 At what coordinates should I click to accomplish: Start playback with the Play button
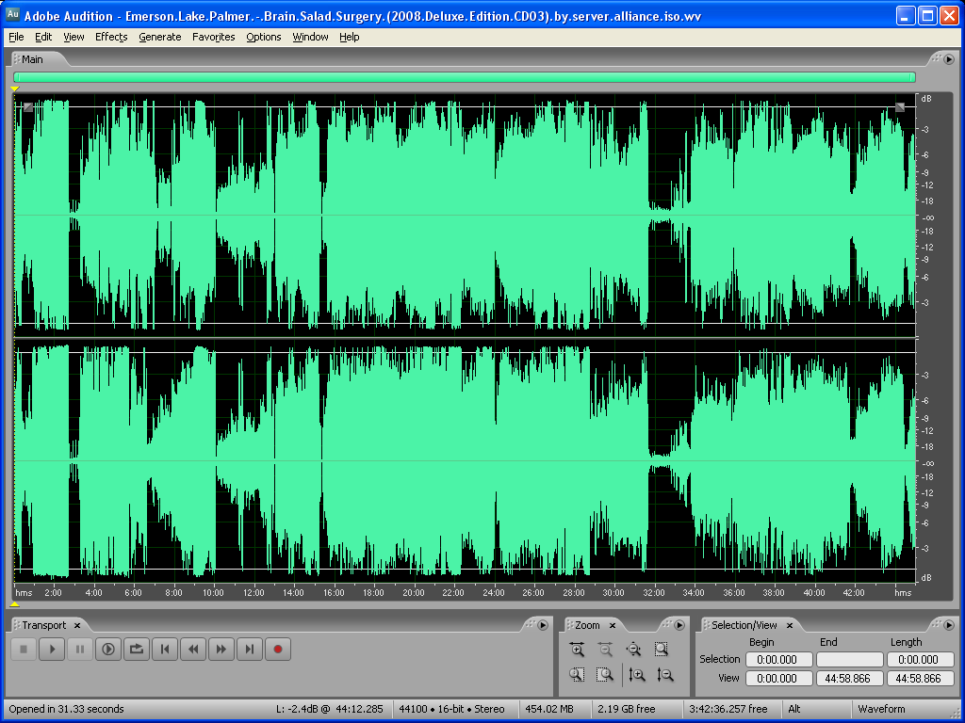click(x=53, y=650)
